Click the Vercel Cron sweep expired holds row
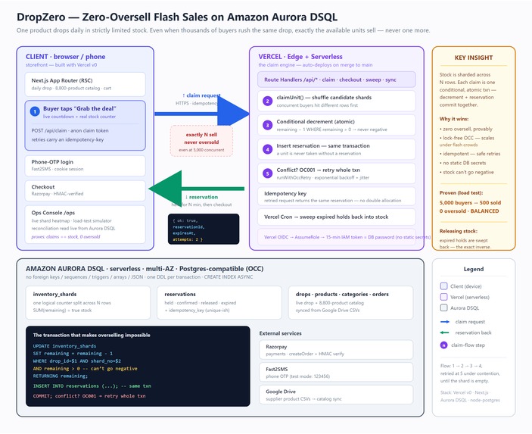The width and height of the screenshot is (532, 434). click(x=337, y=217)
